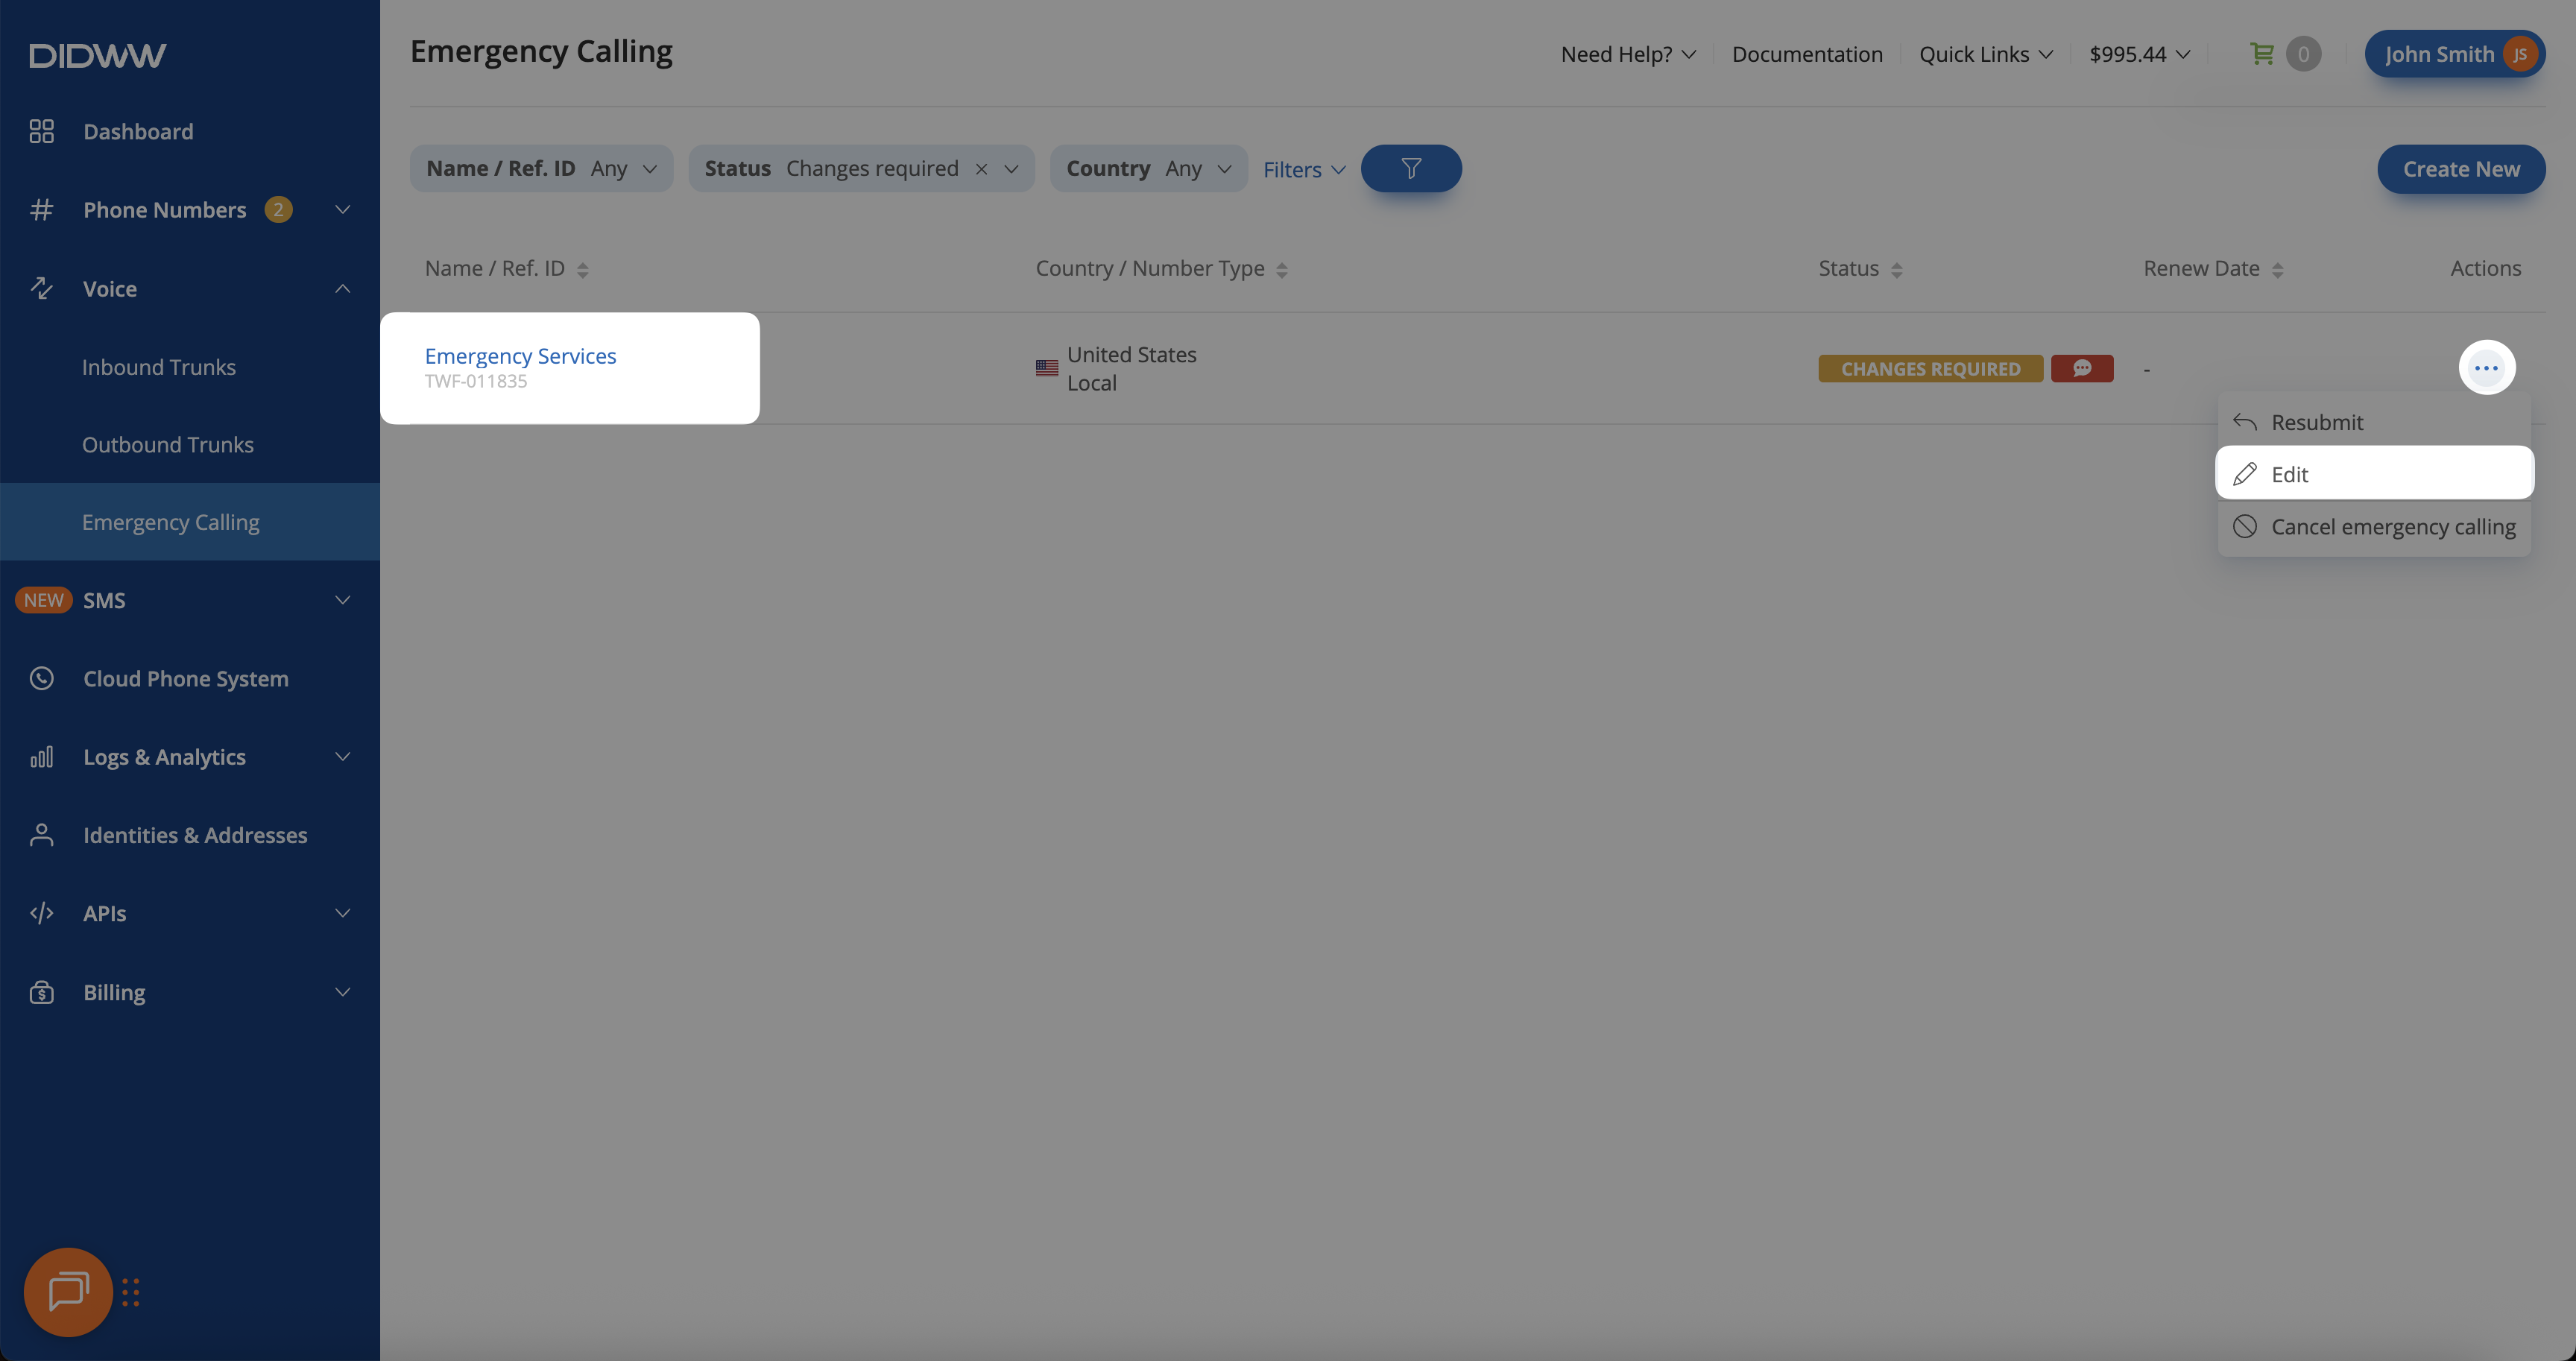Open the orange chat support widget
2576x1361 pixels.
point(68,1291)
